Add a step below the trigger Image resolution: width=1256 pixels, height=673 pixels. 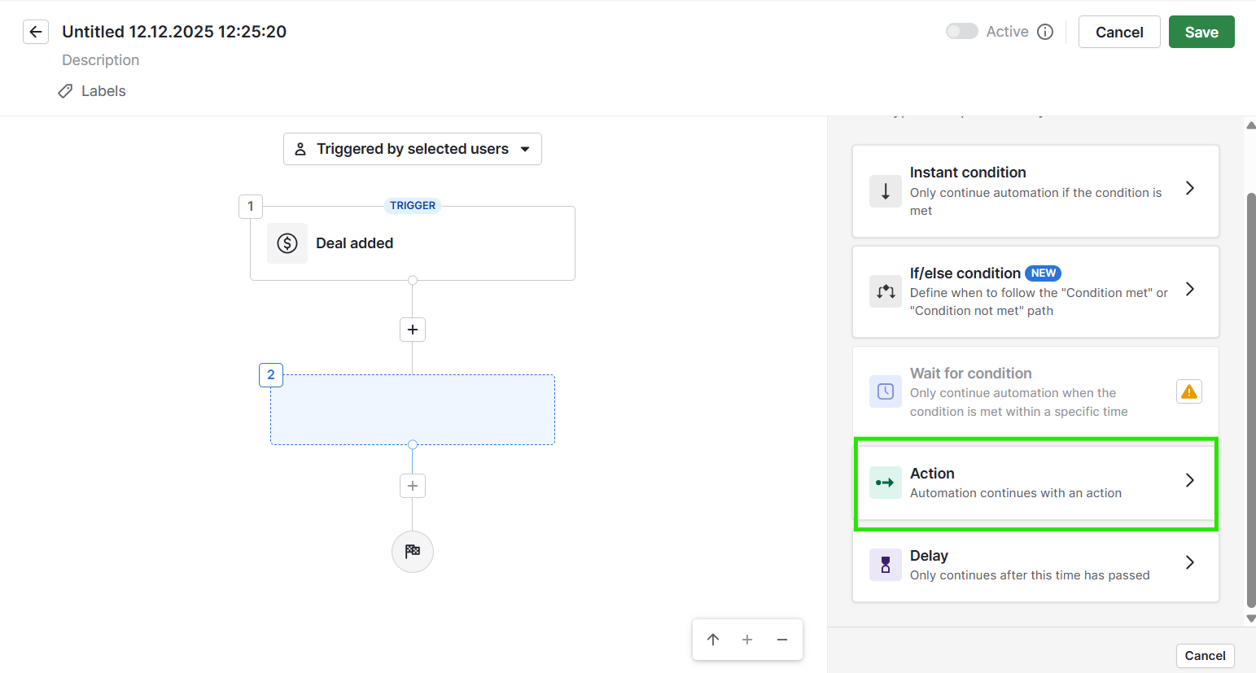coord(413,330)
